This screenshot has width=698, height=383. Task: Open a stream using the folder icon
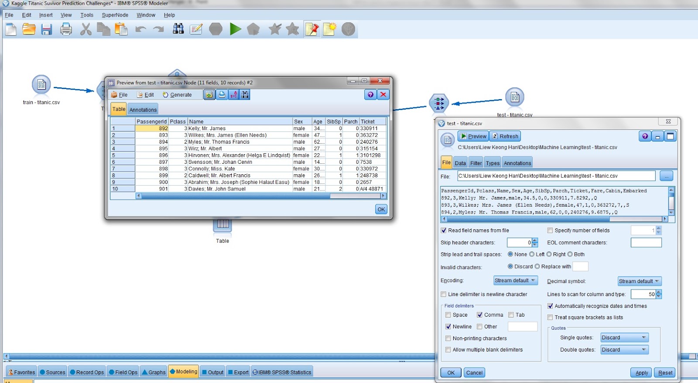tap(29, 29)
